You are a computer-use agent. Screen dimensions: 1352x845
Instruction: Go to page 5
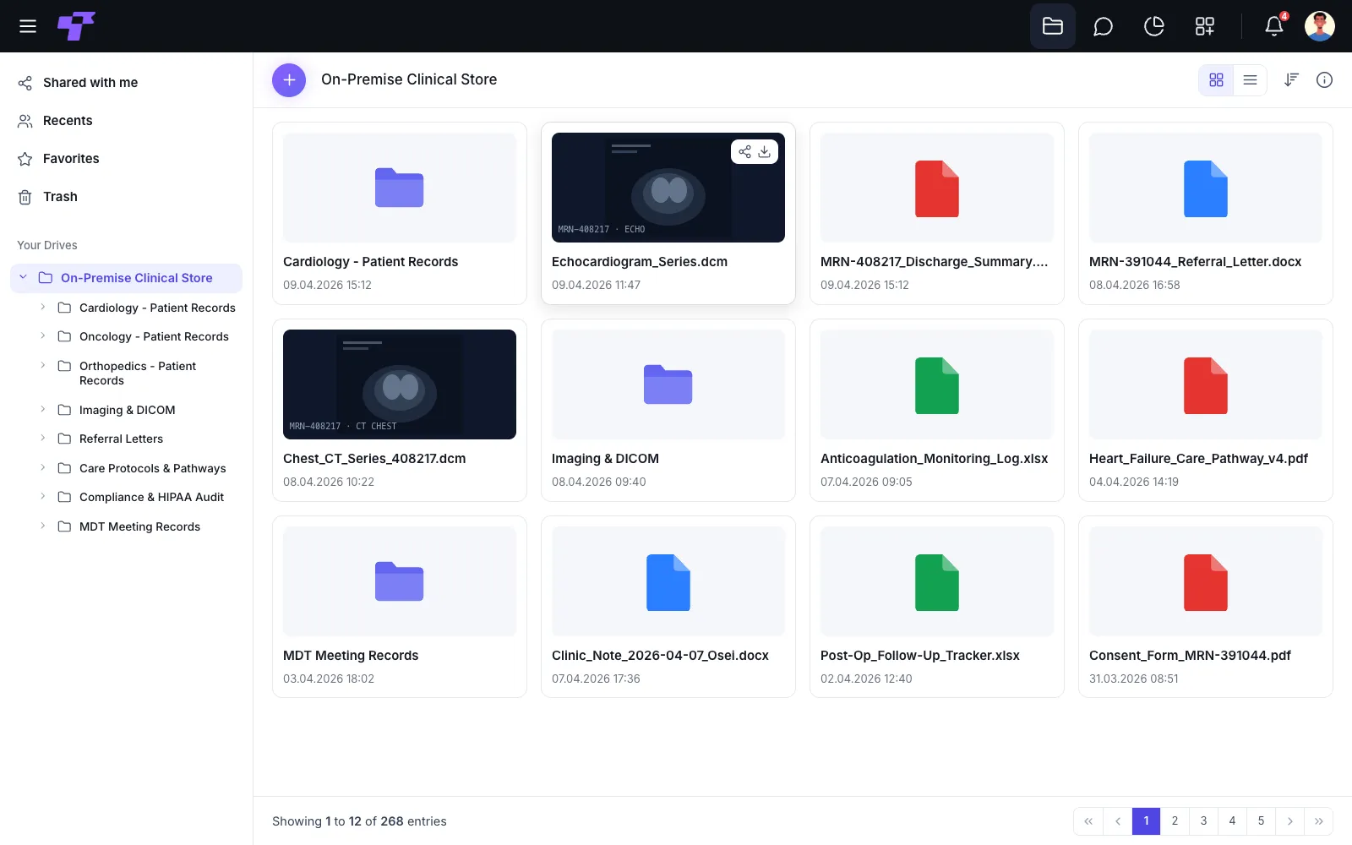pyautogui.click(x=1261, y=821)
